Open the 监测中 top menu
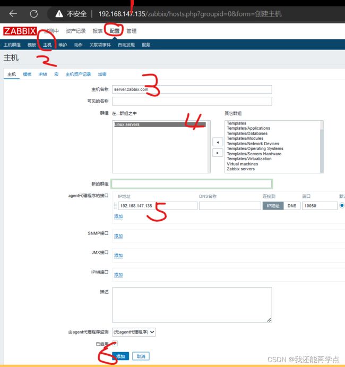 pos(51,31)
